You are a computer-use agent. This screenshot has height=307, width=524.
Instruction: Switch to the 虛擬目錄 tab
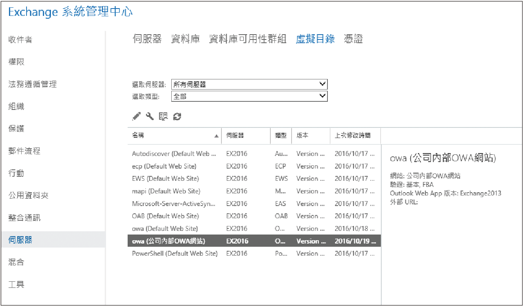pos(315,39)
